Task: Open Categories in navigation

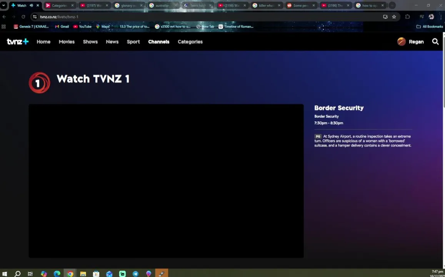Action: point(190,42)
